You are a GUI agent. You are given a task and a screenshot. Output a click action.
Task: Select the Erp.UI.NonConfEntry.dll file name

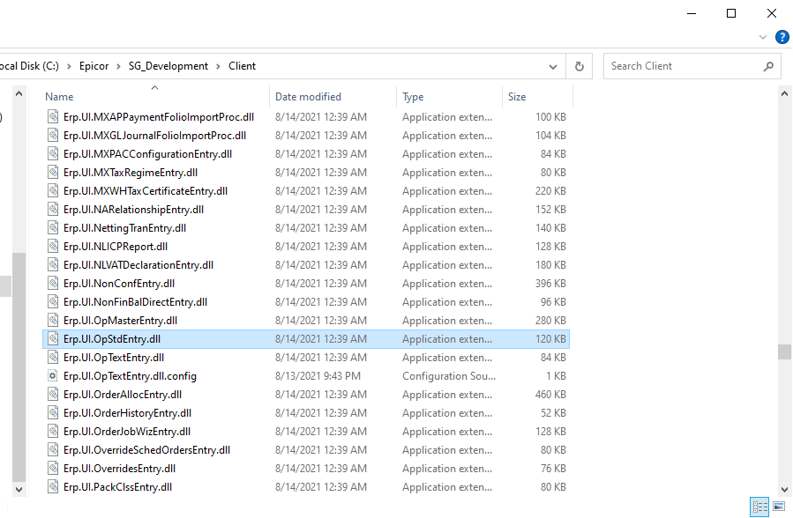pos(119,284)
